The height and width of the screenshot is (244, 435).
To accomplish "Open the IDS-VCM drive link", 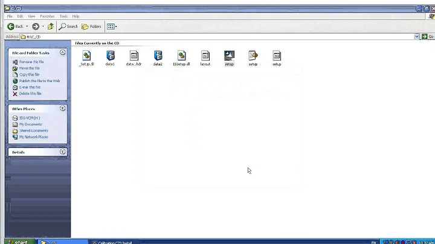I will click(30, 118).
